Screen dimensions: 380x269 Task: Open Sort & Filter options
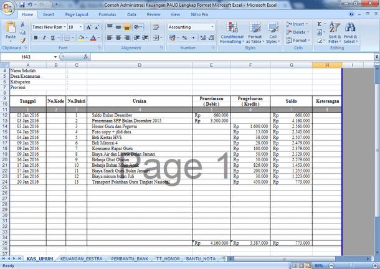click(335, 32)
